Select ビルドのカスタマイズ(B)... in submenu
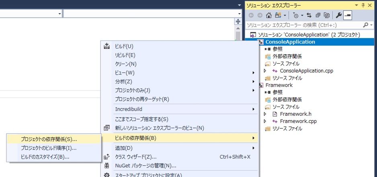 tap(54, 157)
